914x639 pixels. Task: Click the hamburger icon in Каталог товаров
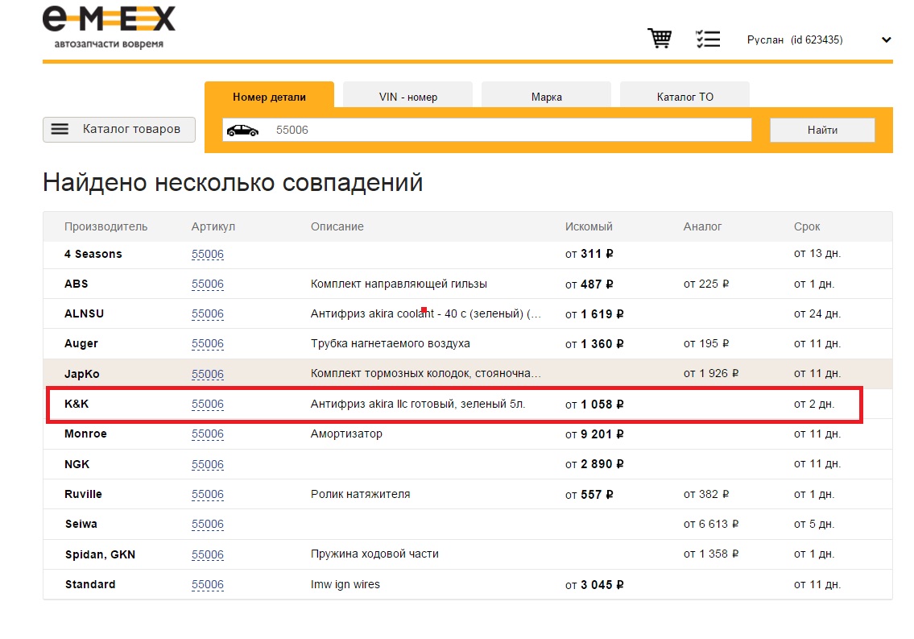point(60,129)
